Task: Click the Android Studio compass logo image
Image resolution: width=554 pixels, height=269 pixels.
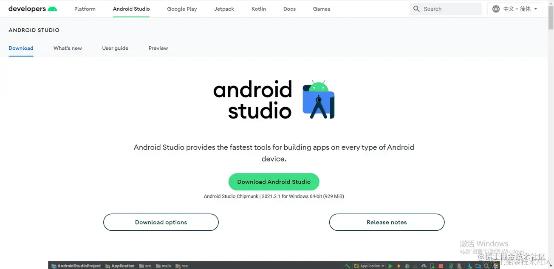Action: coord(319,99)
